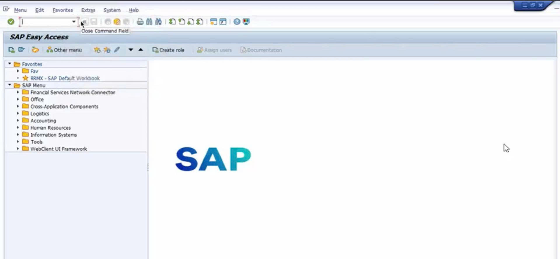Screen dimensions: 560x259
Task: Click the Save diskette icon
Action: coord(94,22)
